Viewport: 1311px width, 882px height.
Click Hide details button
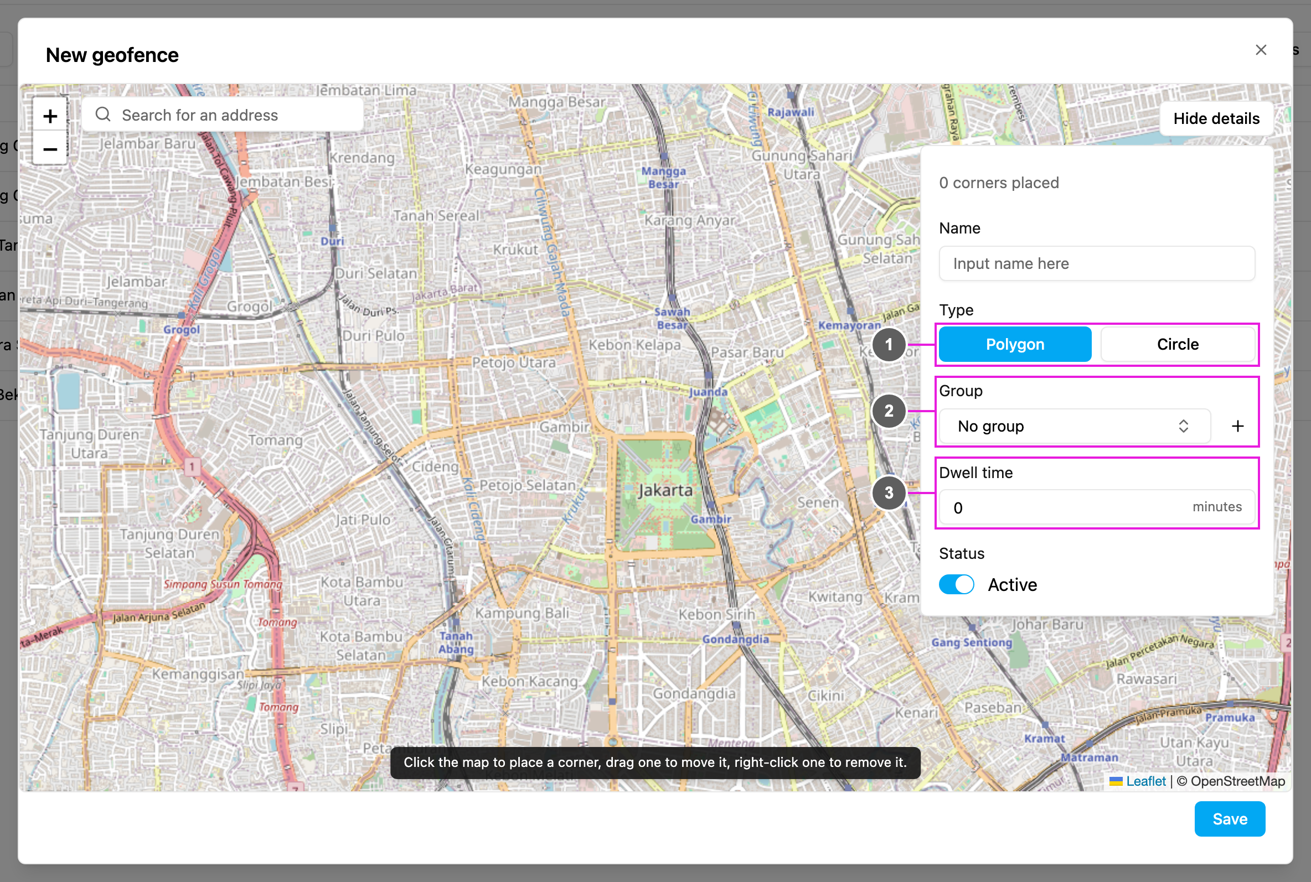click(1216, 118)
